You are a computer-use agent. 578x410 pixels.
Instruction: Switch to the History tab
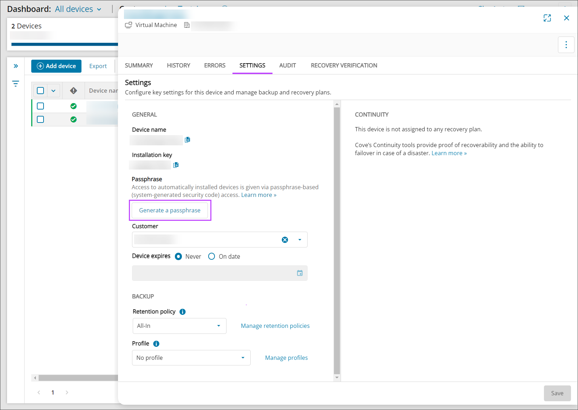[178, 66]
